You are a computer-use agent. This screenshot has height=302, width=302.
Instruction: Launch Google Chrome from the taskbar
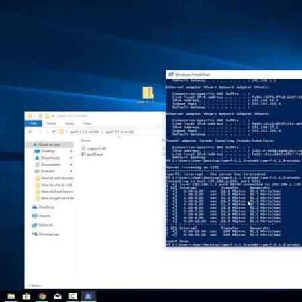pyautogui.click(x=42, y=297)
